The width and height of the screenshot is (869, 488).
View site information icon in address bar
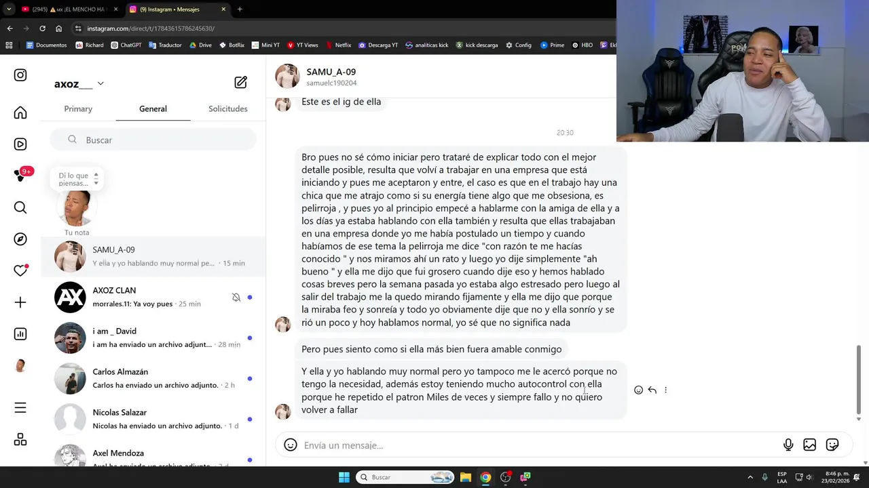click(x=78, y=28)
